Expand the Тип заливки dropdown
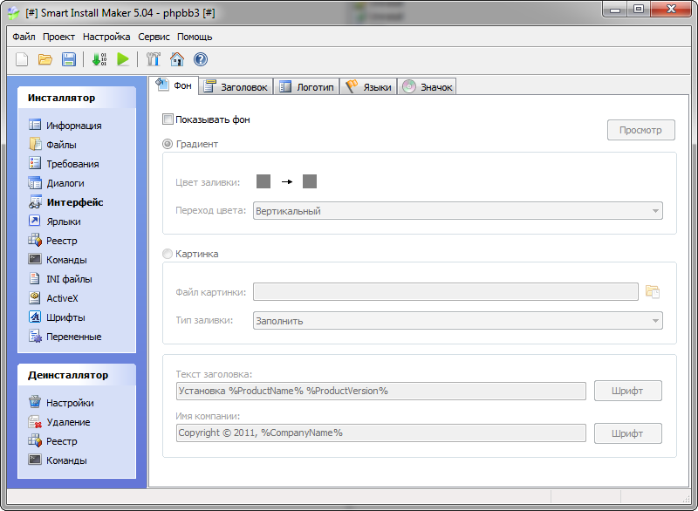Image resolution: width=698 pixels, height=511 pixels. pyautogui.click(x=655, y=320)
